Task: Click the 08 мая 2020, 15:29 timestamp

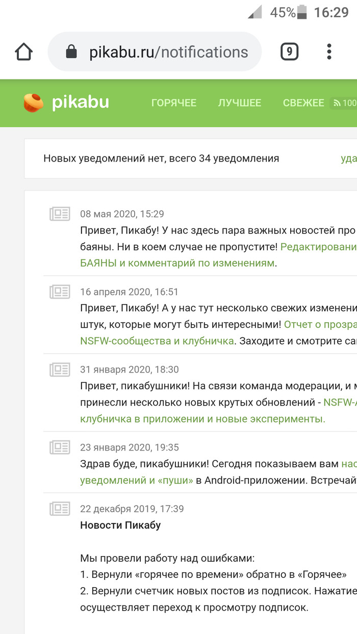Action: click(x=122, y=214)
